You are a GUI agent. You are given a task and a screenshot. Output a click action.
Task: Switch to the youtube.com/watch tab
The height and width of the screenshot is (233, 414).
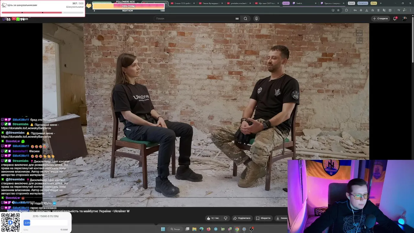point(239,3)
